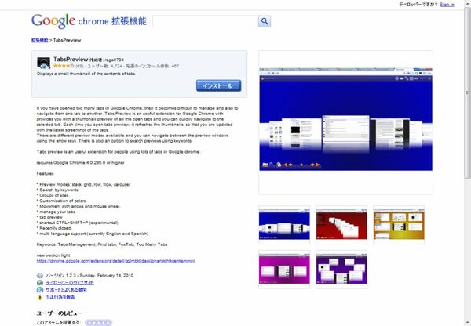Viewport: 471px width, 326px height.
Task: Click the TabsPreview eye icon
Action: coord(43,63)
